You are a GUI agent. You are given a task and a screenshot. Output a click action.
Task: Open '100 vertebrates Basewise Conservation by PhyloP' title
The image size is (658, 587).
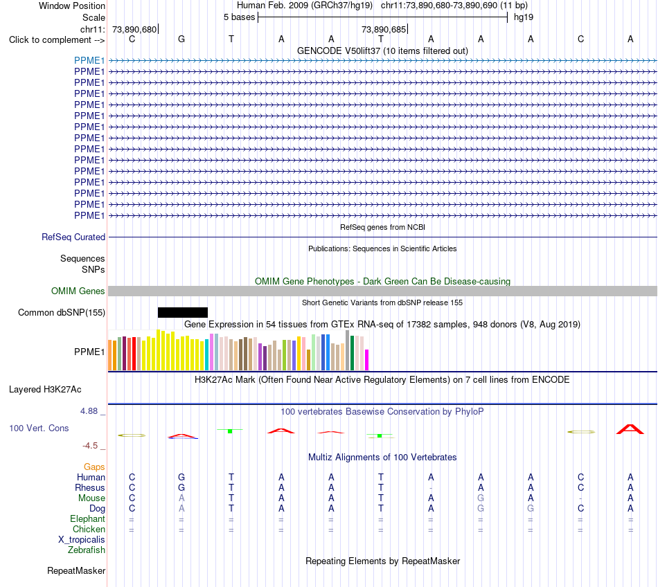point(382,412)
